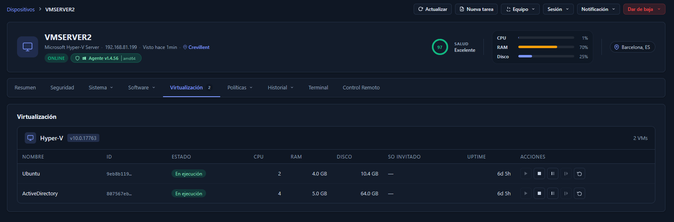Image resolution: width=674 pixels, height=222 pixels.
Task: Expand the Dar de baja menu
Action: [x=644, y=9]
